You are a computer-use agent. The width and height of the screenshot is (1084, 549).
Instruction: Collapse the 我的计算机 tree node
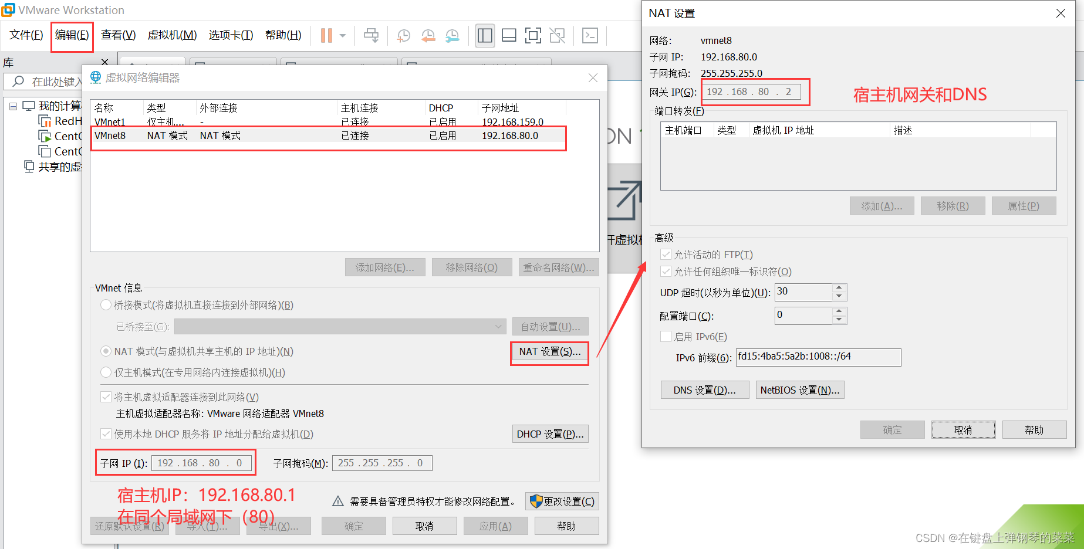(13, 106)
